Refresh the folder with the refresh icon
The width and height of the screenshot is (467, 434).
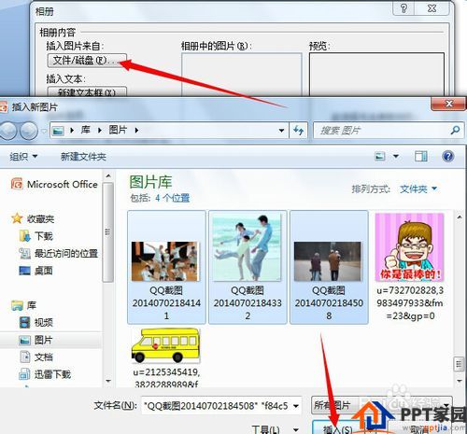coord(298,131)
